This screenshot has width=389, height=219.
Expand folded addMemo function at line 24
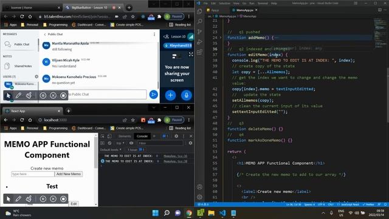pyautogui.click(x=221, y=38)
